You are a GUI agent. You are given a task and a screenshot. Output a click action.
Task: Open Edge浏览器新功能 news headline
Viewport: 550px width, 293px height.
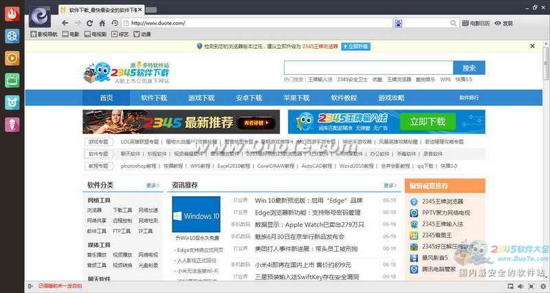[x=307, y=213]
